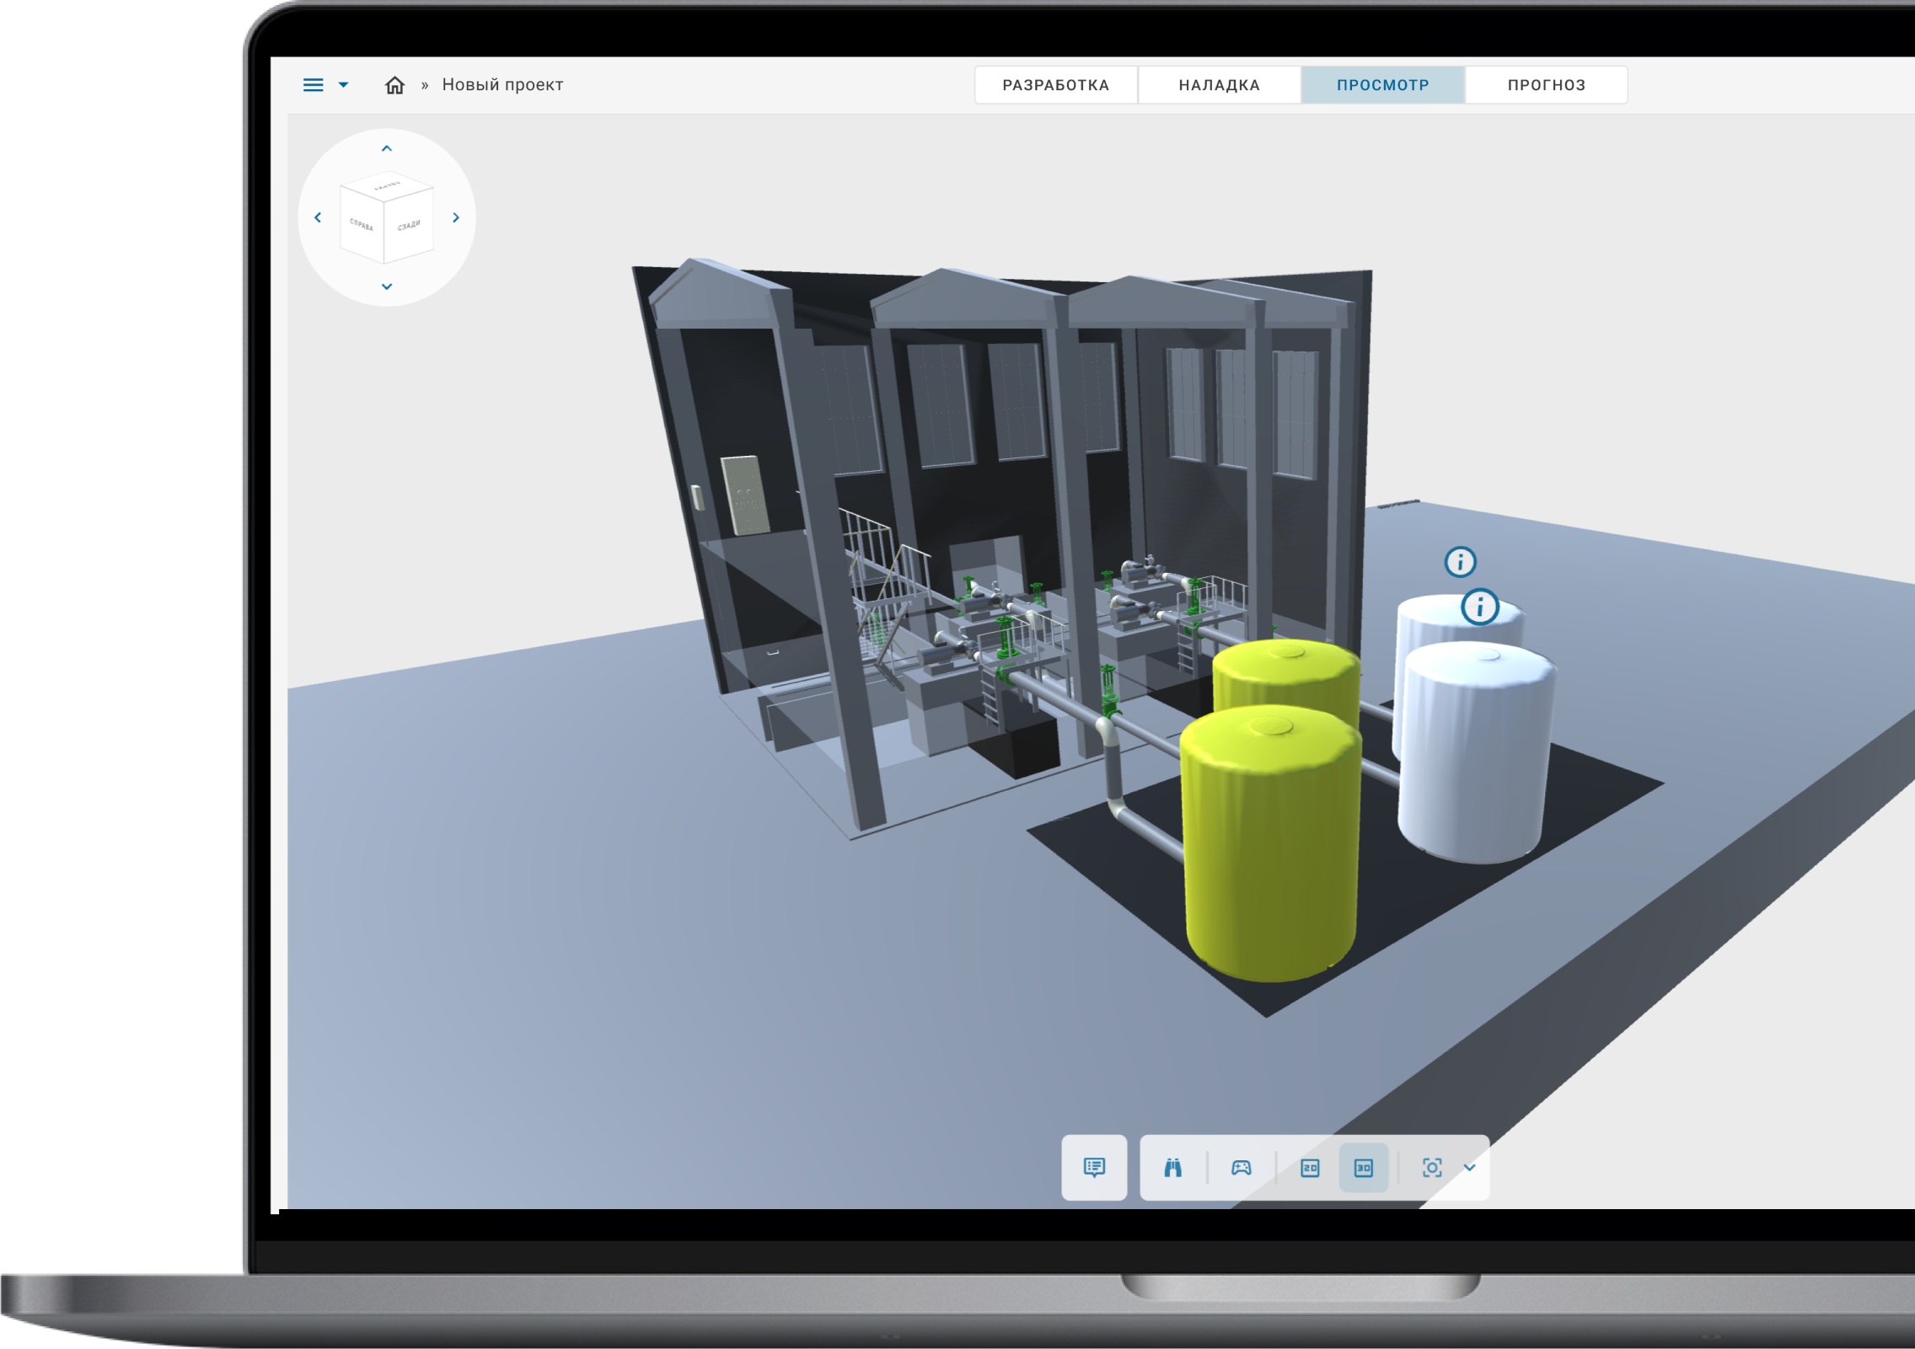1915x1349 pixels.
Task: Select the ПРОГНОЗ tab
Action: tap(1546, 85)
